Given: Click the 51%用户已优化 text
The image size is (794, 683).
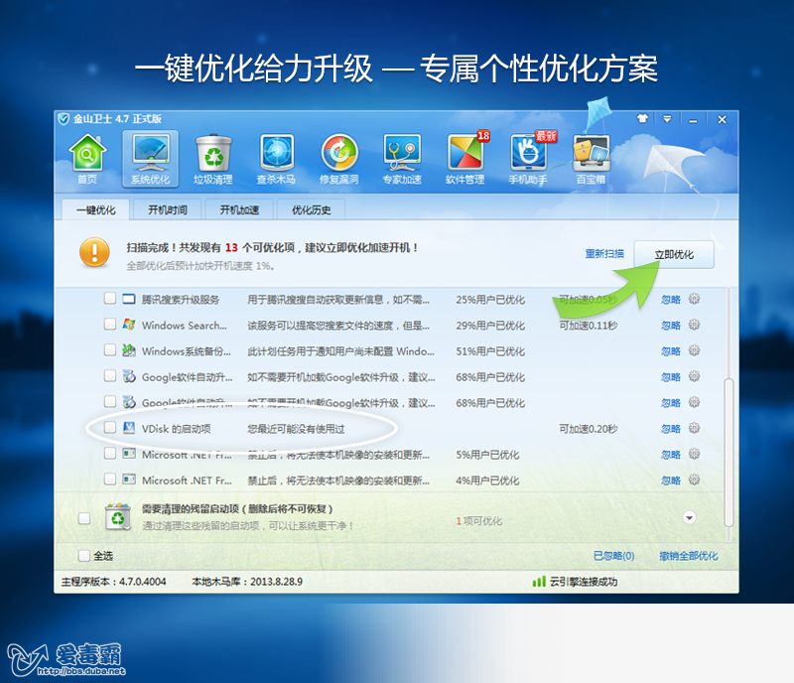Looking at the screenshot, I should pyautogui.click(x=490, y=351).
